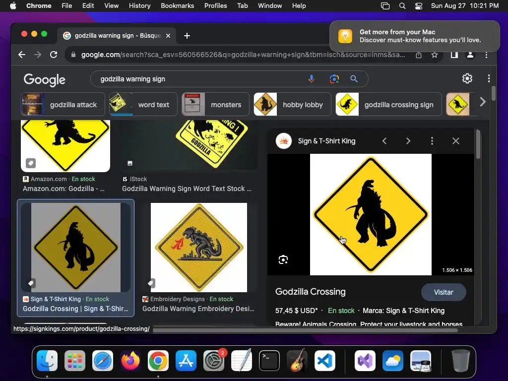Reload the Google search page
This screenshot has height=381, width=508.
(54, 55)
